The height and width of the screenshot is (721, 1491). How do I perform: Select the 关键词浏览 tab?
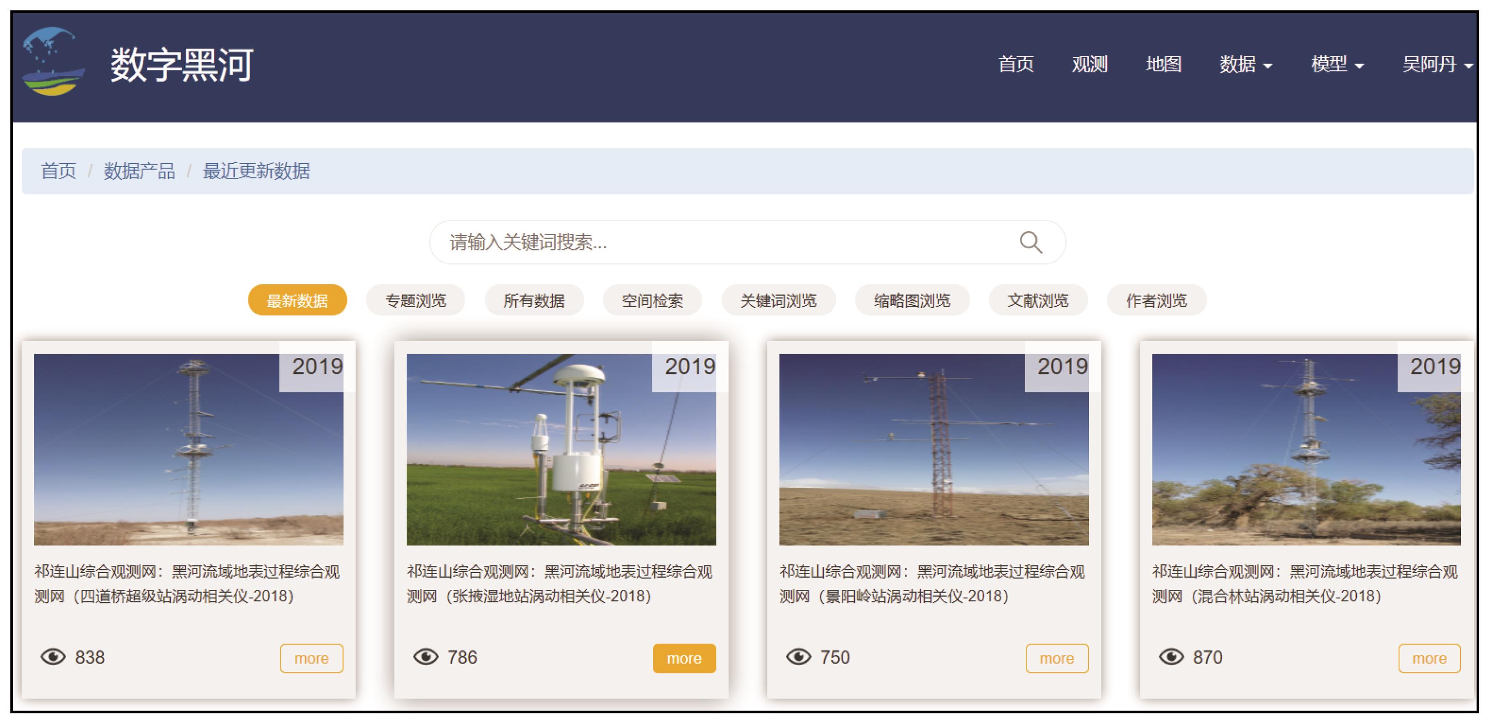click(779, 300)
